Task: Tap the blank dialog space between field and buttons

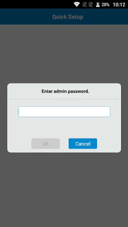Action: [64, 127]
